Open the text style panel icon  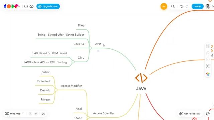208,53
